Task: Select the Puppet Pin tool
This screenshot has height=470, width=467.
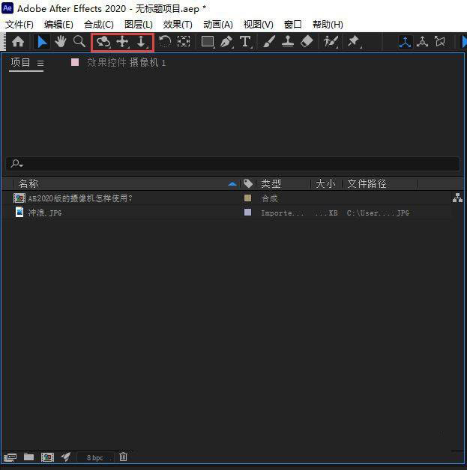Action: [354, 42]
